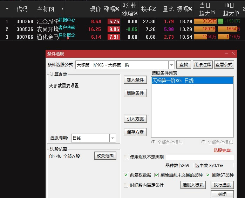Select 天梯第一阶XG 日线 condition row

[192, 81]
